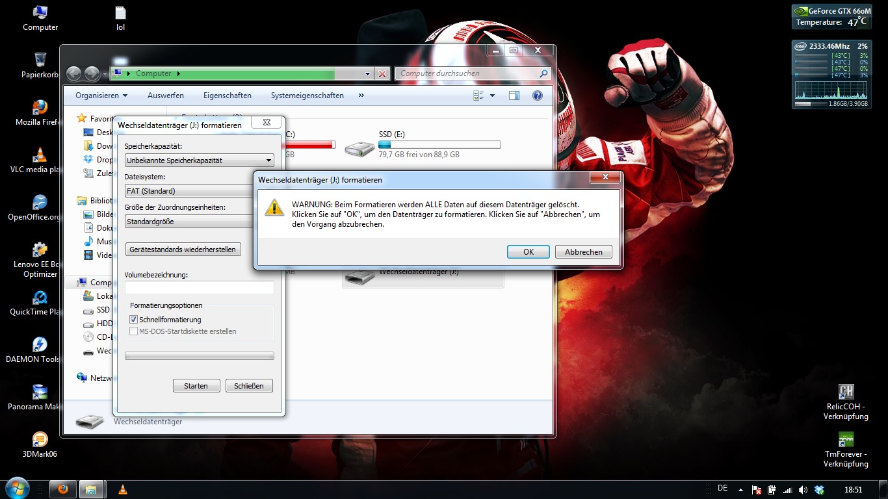Click the change view icon
This screenshot has height=499, width=888.
(479, 96)
